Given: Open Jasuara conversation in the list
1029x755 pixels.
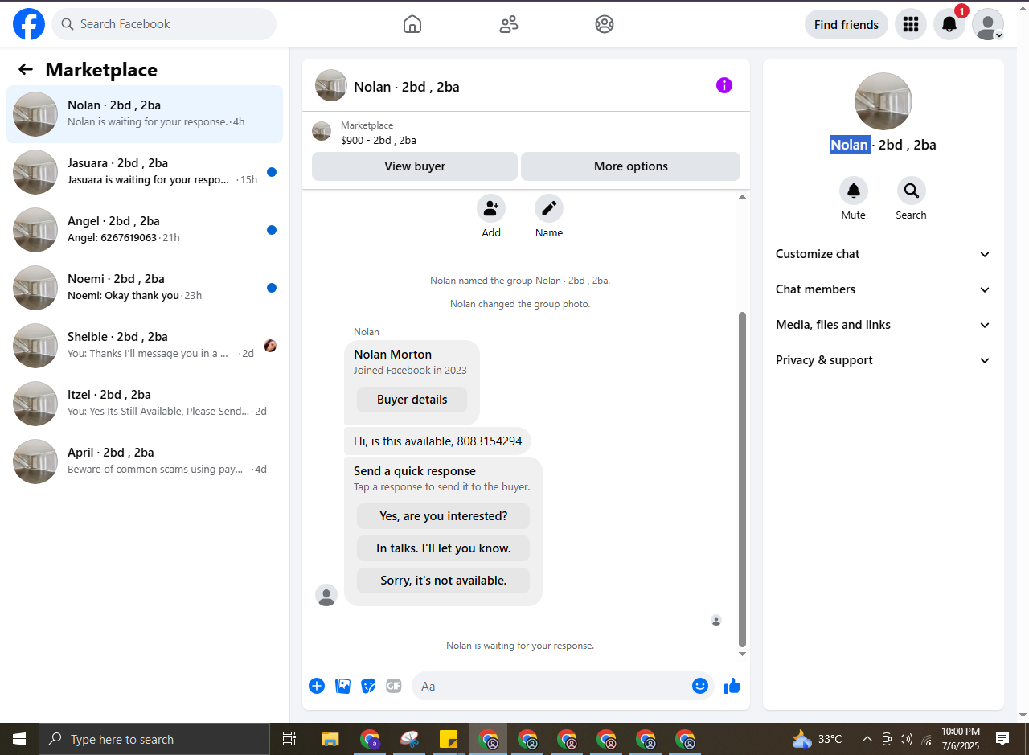Looking at the screenshot, I should coord(145,172).
